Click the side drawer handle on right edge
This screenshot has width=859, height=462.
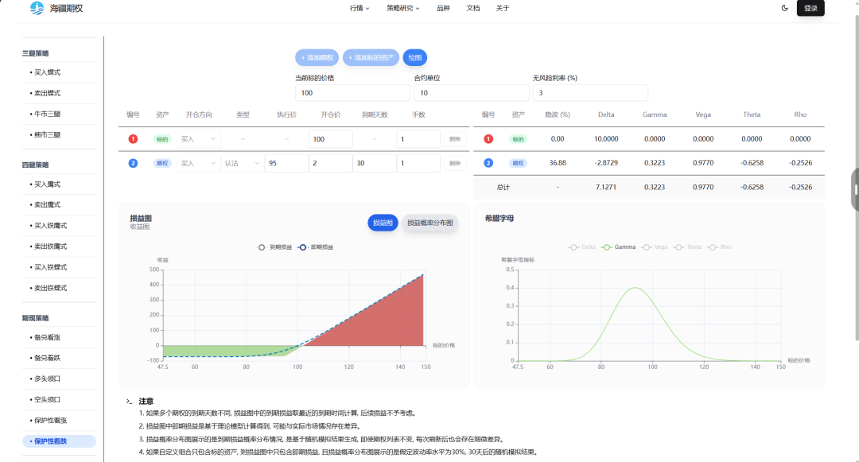click(x=854, y=189)
